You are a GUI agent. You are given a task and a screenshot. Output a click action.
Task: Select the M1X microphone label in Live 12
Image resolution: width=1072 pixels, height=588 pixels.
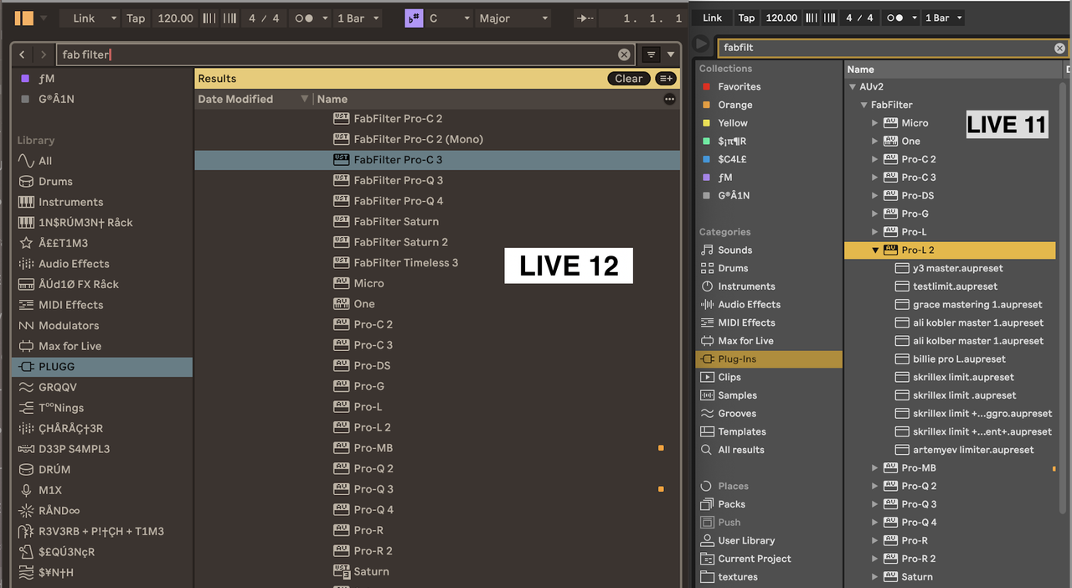click(50, 490)
